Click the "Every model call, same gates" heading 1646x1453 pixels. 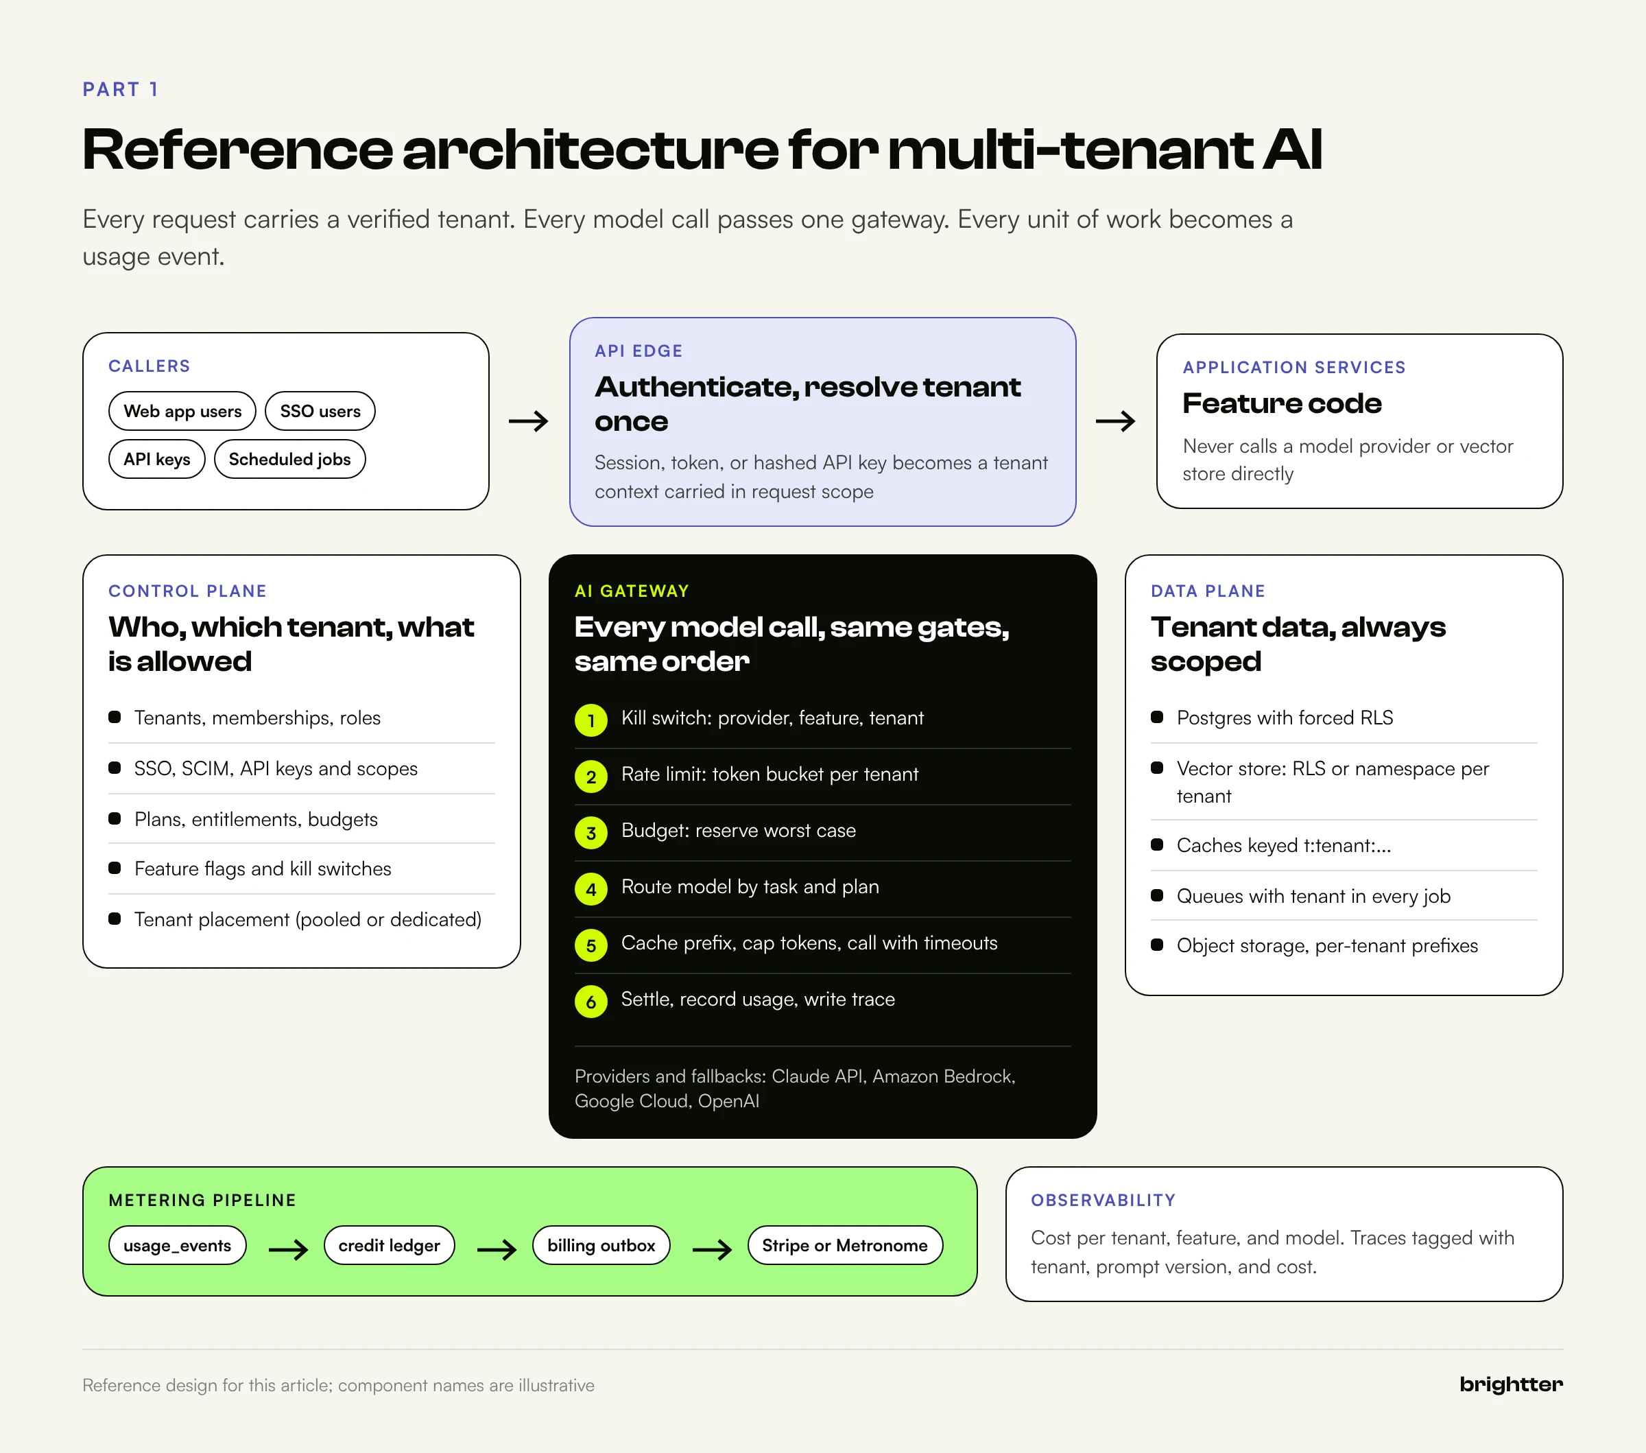tap(791, 643)
